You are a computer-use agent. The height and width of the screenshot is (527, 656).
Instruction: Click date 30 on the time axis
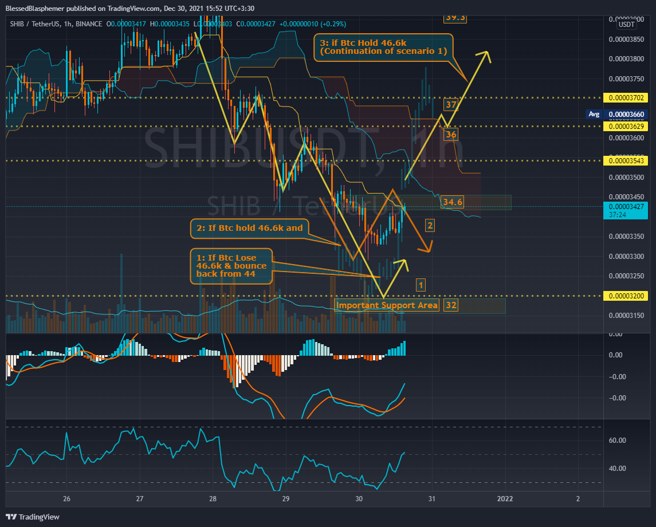359,498
